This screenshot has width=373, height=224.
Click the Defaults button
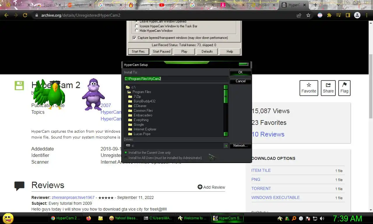tap(207, 52)
